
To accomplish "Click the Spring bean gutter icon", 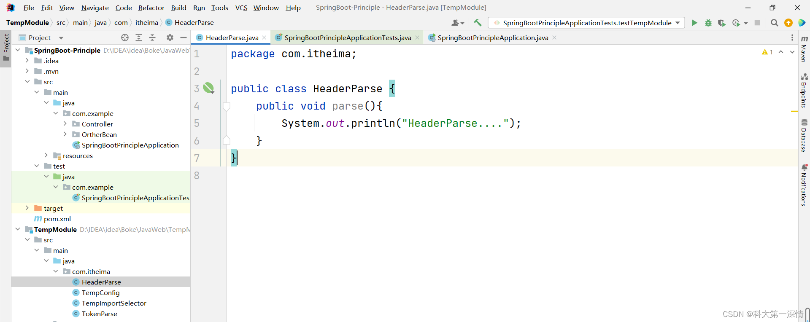I will pos(208,88).
